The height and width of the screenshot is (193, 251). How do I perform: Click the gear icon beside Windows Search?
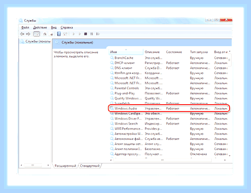coord(112,124)
